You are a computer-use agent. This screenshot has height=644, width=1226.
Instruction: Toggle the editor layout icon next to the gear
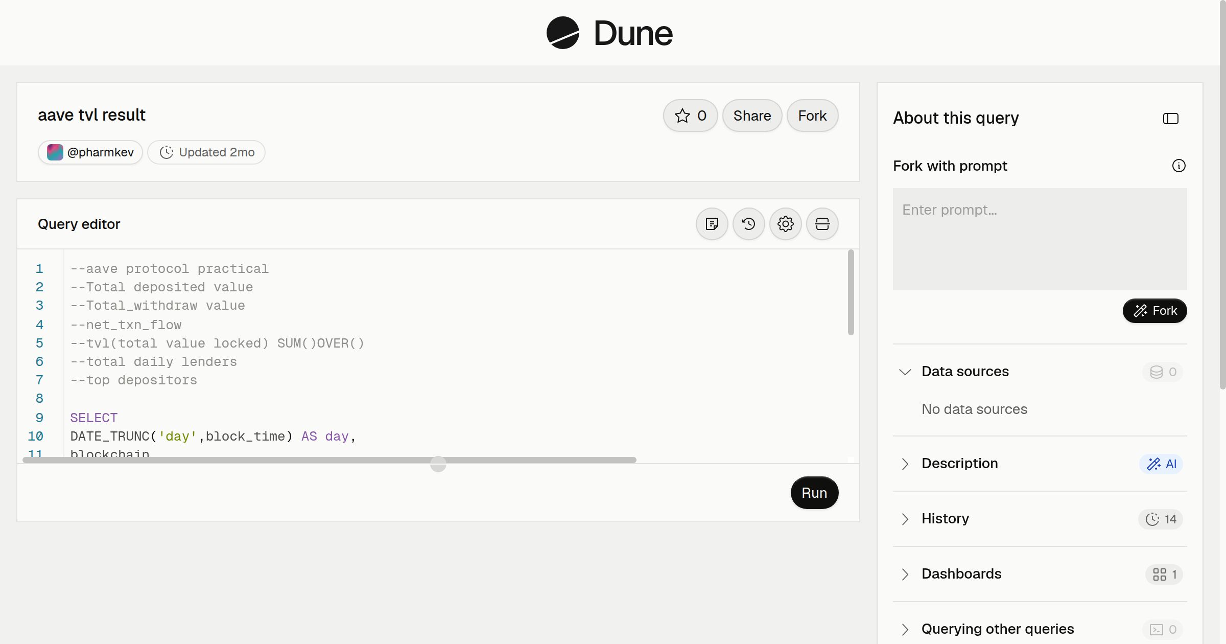[x=822, y=224]
